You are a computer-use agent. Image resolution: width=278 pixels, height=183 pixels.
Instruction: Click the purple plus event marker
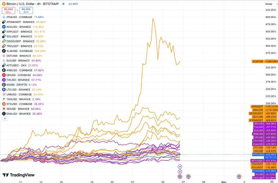tap(180, 167)
